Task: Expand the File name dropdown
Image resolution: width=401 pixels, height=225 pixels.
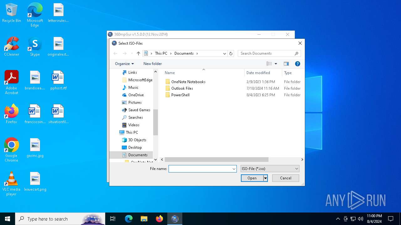Action: 234,169
